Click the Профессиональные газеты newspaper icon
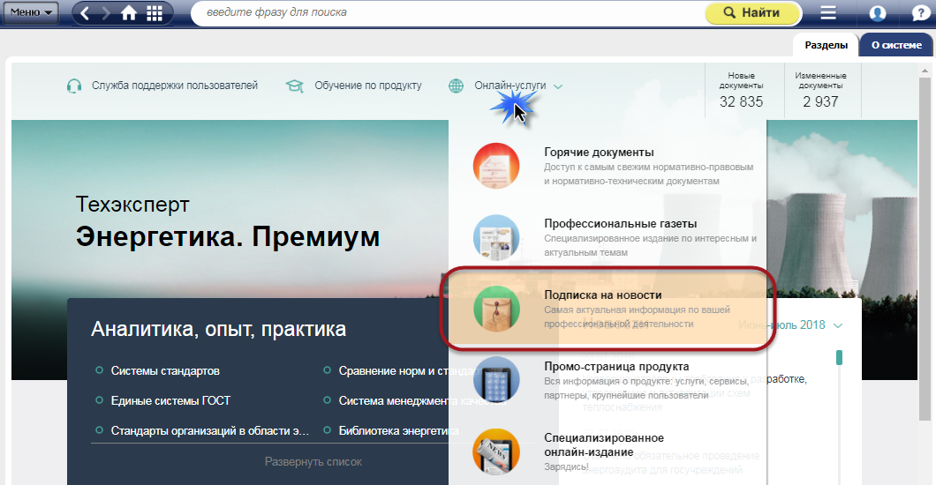936x485 pixels. pos(496,236)
